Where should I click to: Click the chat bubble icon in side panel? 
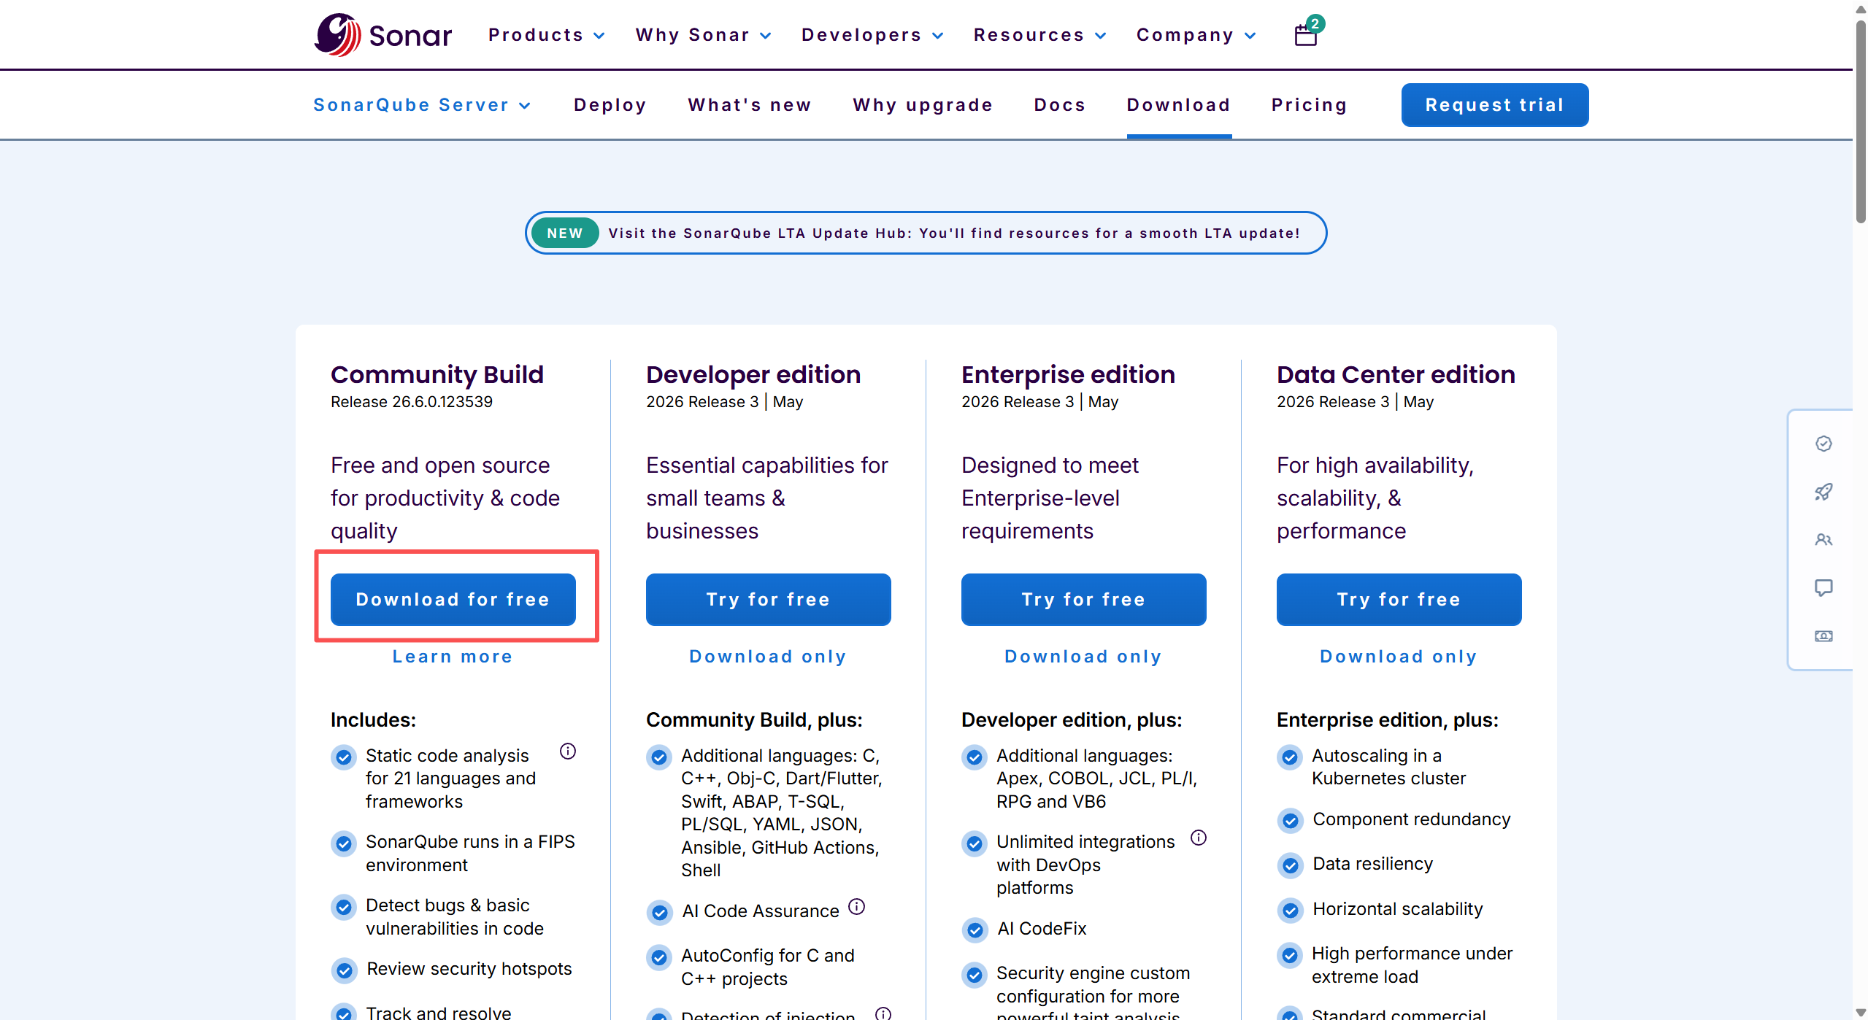(x=1823, y=588)
